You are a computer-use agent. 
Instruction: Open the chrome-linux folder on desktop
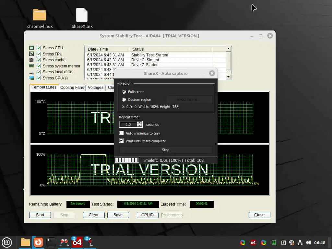tap(40, 15)
